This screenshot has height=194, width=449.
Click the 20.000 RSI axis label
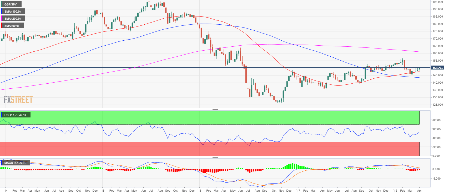pos(437,147)
